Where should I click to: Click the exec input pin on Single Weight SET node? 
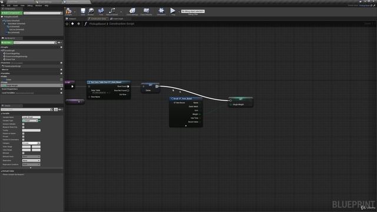click(x=230, y=101)
